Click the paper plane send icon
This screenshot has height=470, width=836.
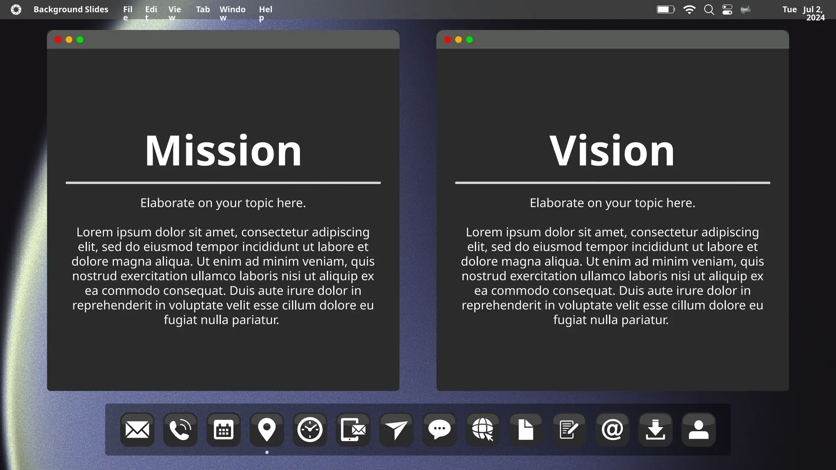click(x=396, y=430)
